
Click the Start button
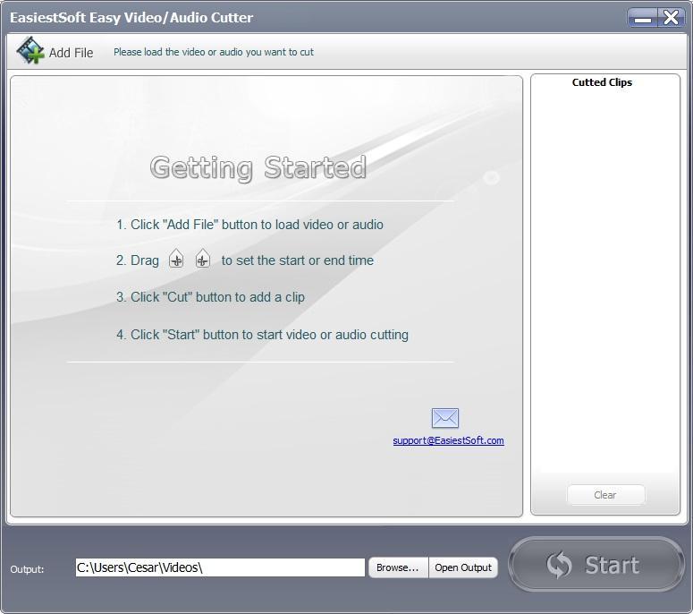pos(596,565)
